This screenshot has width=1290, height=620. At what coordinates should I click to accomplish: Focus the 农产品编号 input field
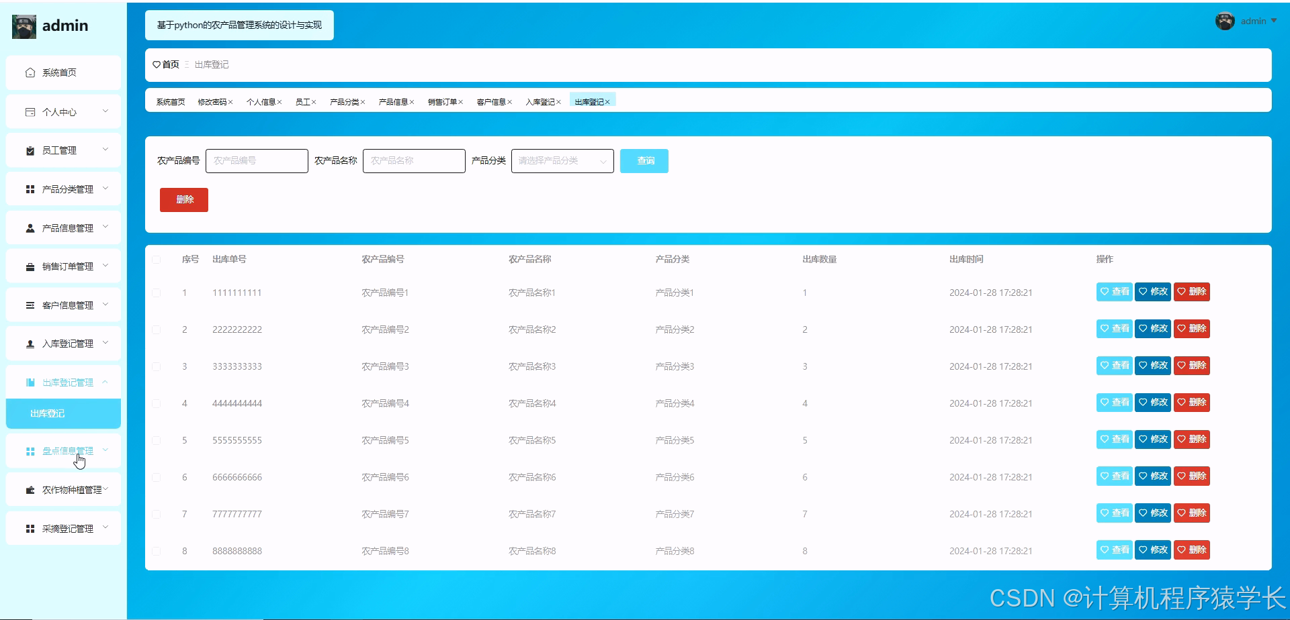(x=257, y=161)
